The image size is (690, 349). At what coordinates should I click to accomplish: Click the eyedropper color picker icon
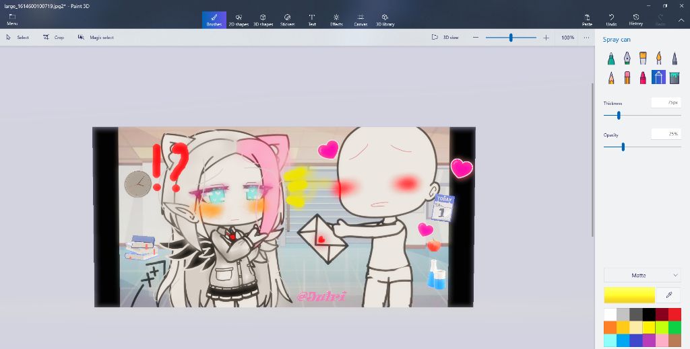point(668,295)
